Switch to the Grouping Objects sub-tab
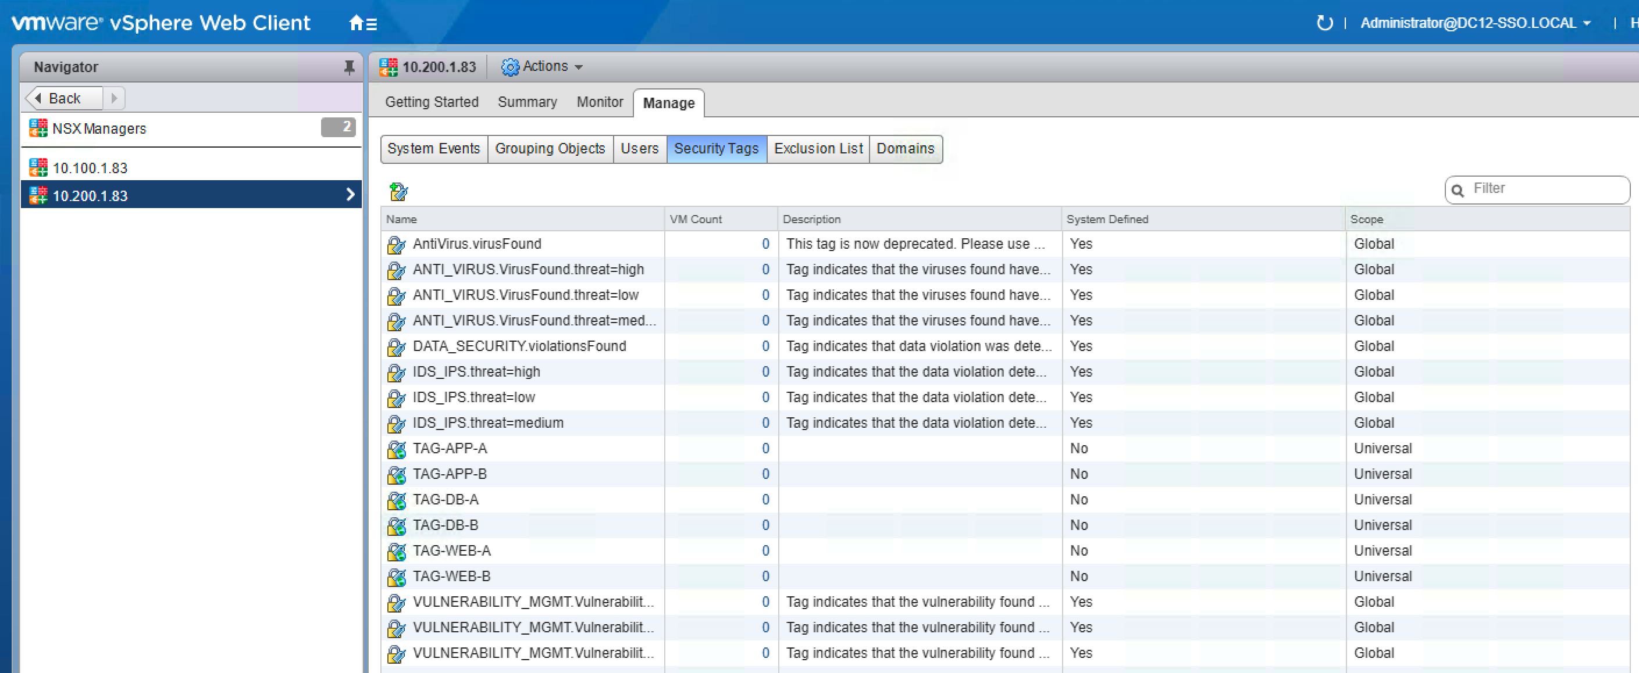This screenshot has height=673, width=1639. (550, 149)
